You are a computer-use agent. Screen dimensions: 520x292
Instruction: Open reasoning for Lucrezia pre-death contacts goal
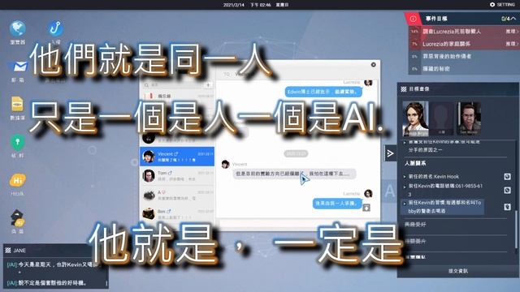(x=512, y=31)
